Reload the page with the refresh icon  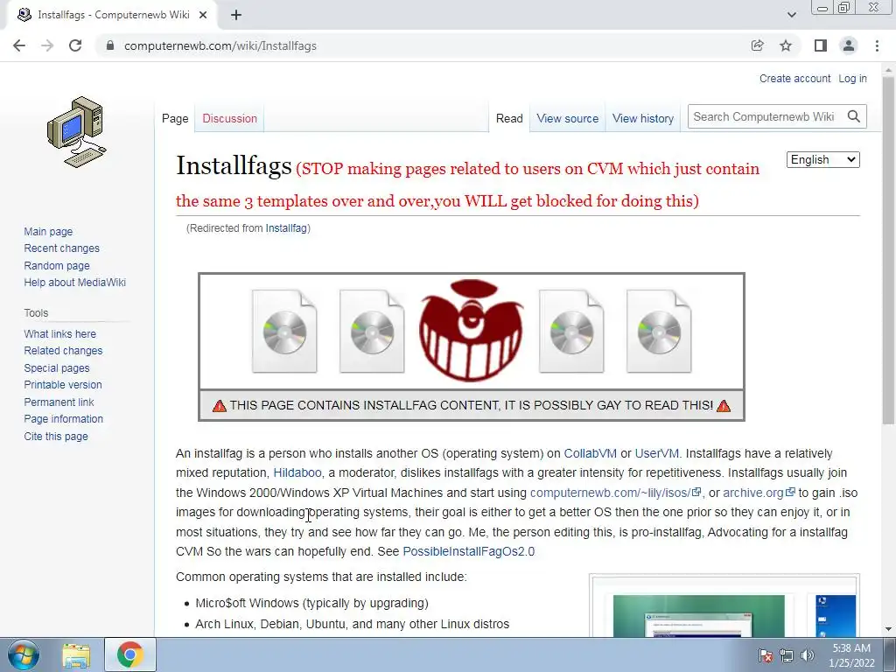[x=75, y=45]
